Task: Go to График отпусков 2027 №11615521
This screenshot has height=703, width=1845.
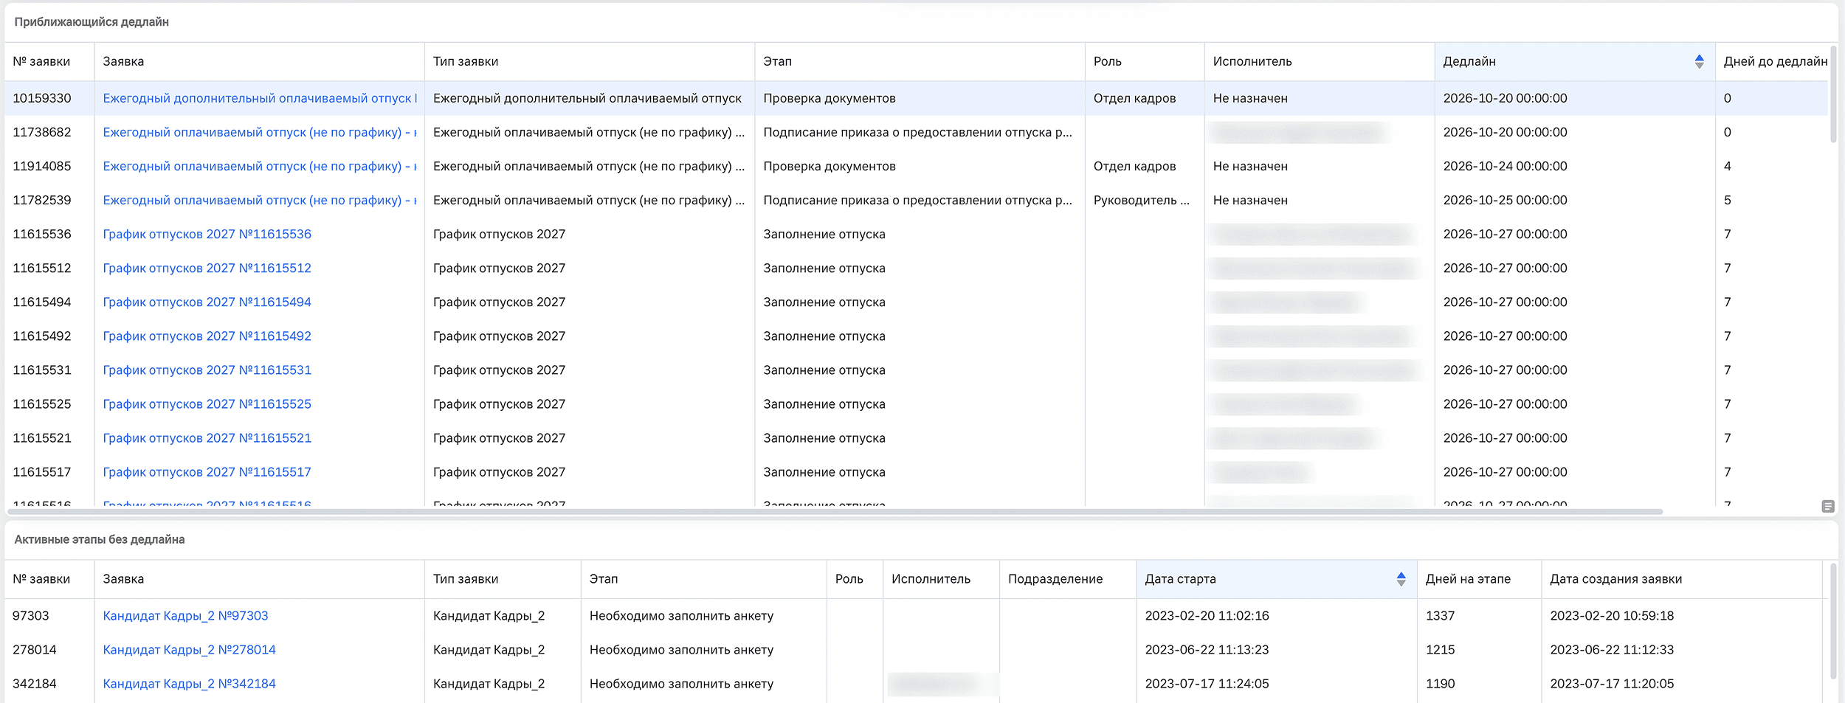Action: point(207,438)
